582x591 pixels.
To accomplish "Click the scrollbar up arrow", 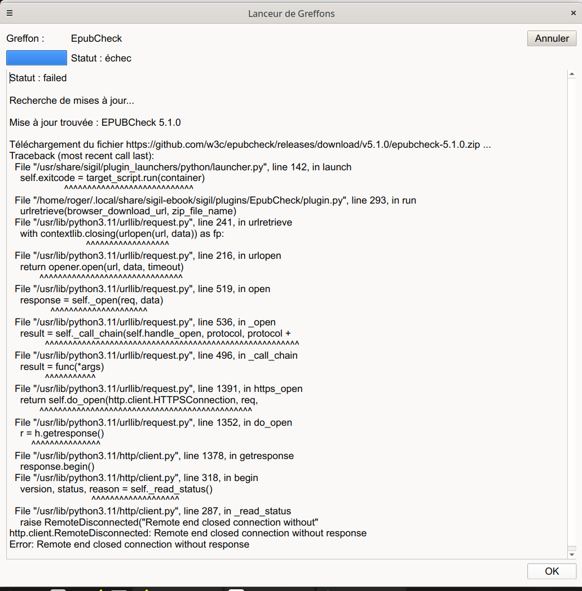I will coord(571,74).
